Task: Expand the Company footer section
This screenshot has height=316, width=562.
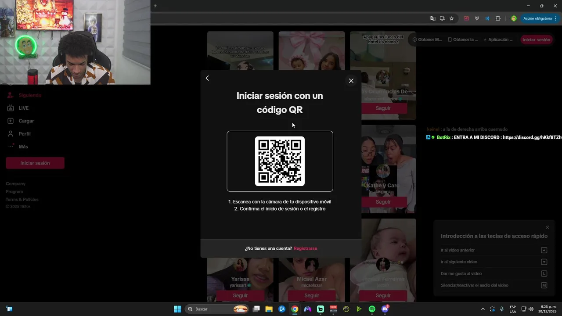Action: pyautogui.click(x=16, y=184)
